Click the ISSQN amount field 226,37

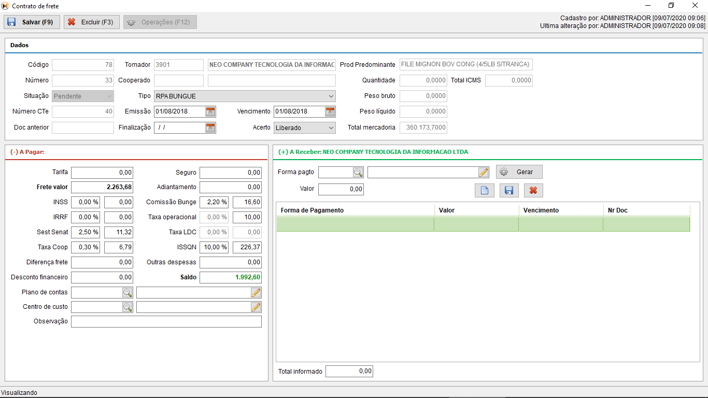(247, 247)
